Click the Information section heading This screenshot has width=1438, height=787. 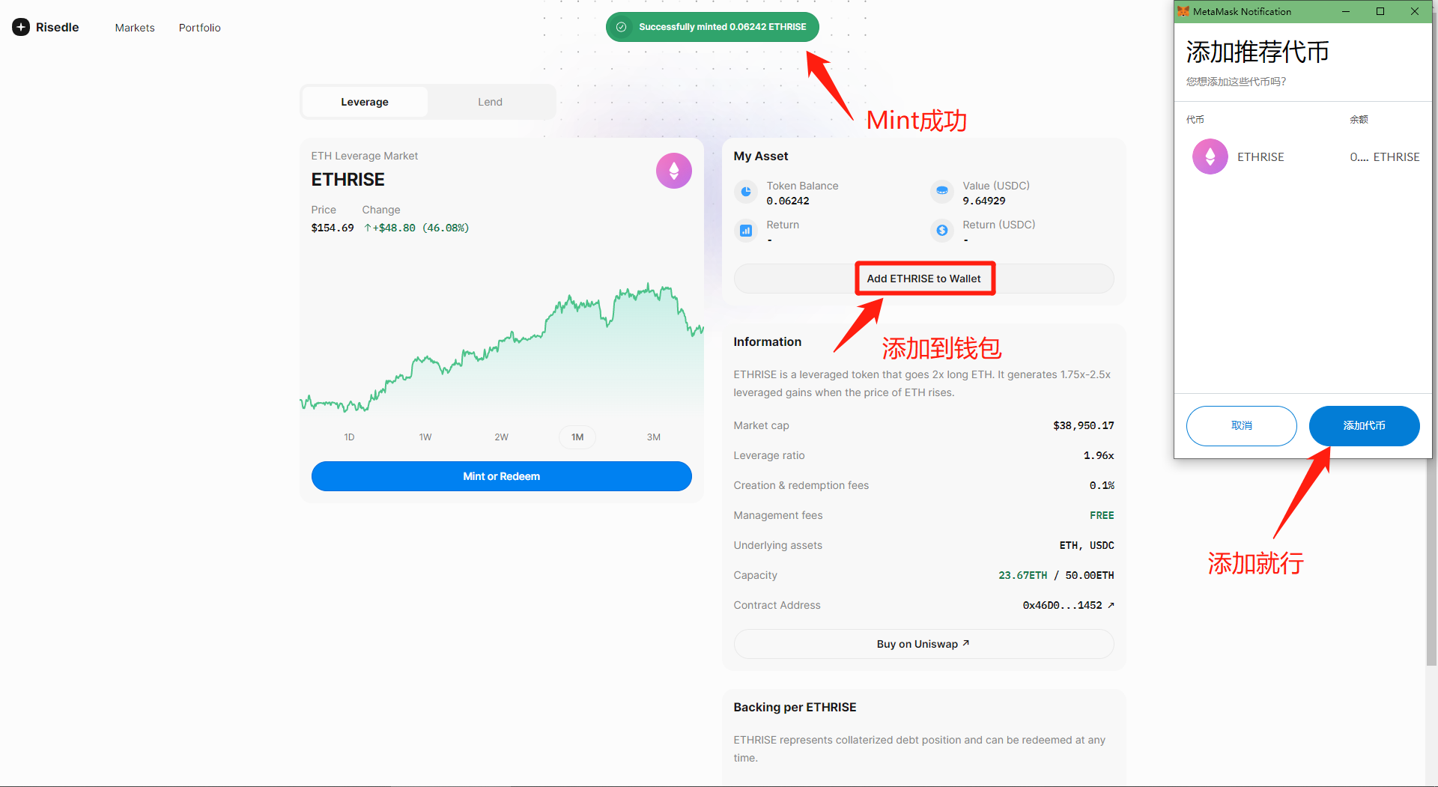point(767,341)
